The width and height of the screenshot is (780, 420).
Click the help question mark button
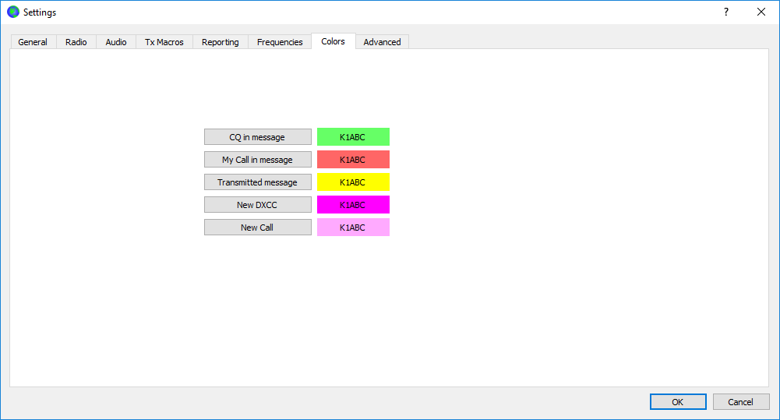pyautogui.click(x=726, y=12)
